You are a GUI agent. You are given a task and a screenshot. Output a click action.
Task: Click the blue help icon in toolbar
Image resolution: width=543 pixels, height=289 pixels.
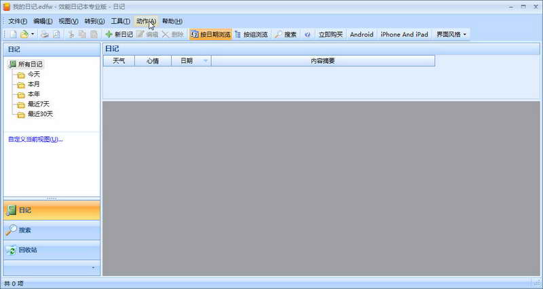(x=307, y=35)
